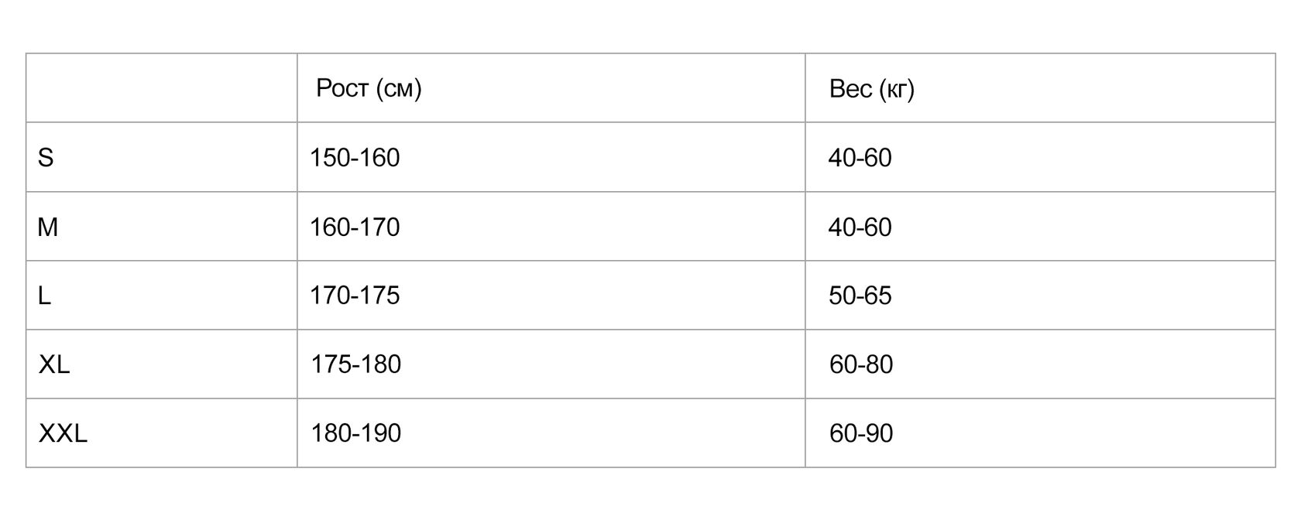Screen dimensions: 1301x520
Task: Click the 180-190 height cell
Action: coord(356,433)
